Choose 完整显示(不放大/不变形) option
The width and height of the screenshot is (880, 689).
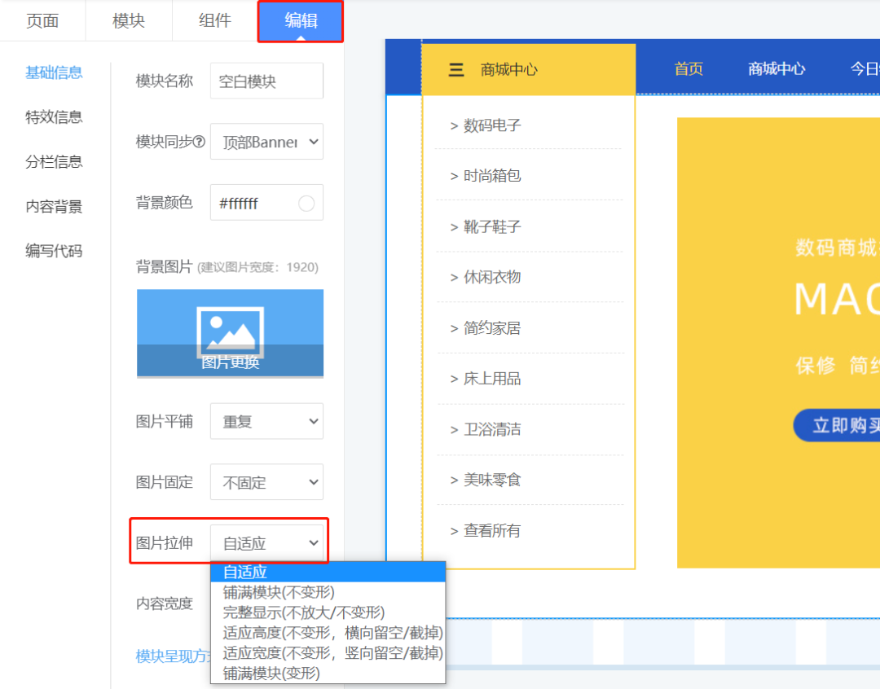[303, 612]
